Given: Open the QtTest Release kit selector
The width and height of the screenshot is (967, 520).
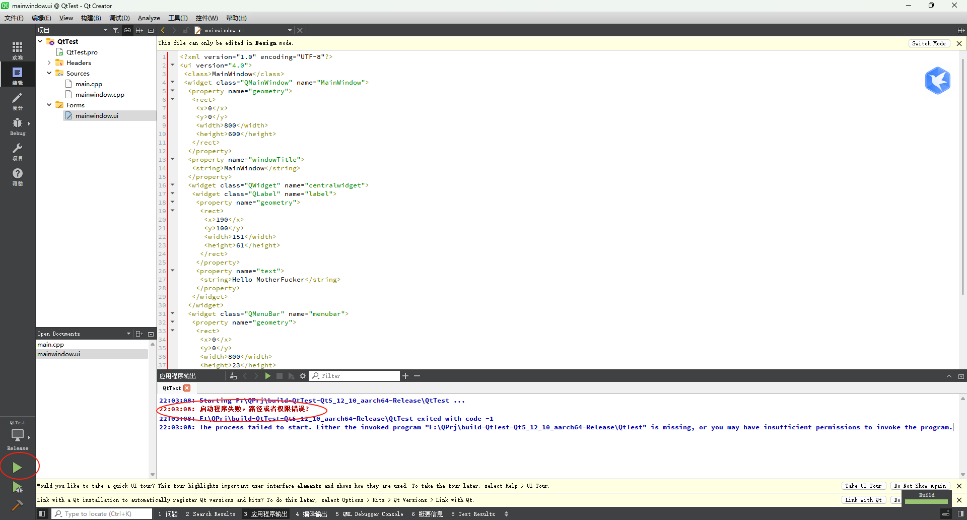Looking at the screenshot, I should click(x=18, y=436).
